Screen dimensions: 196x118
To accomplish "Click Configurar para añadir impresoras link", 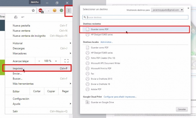I will pos(120,97).
